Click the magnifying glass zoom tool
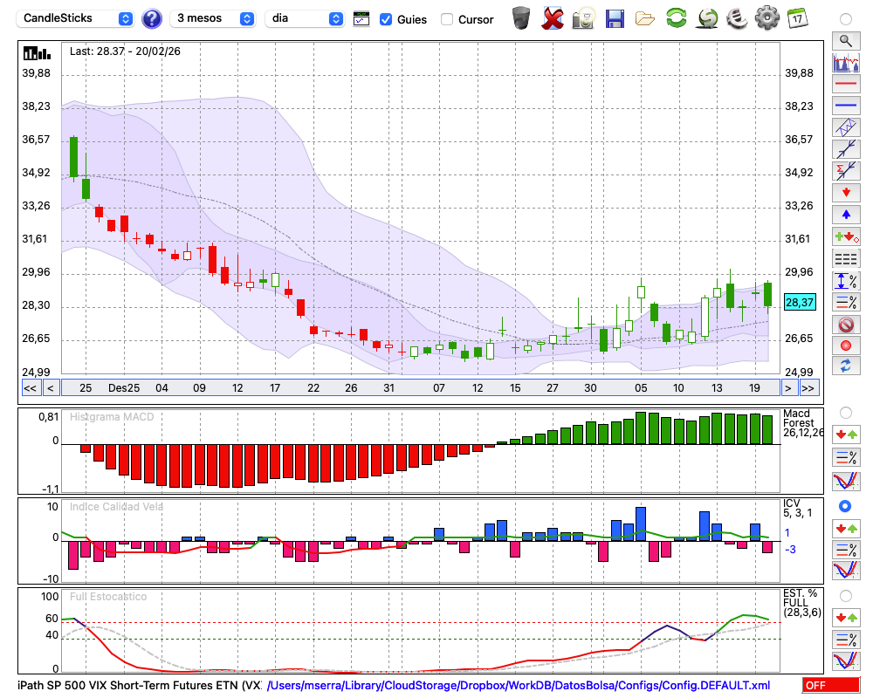 (x=845, y=40)
